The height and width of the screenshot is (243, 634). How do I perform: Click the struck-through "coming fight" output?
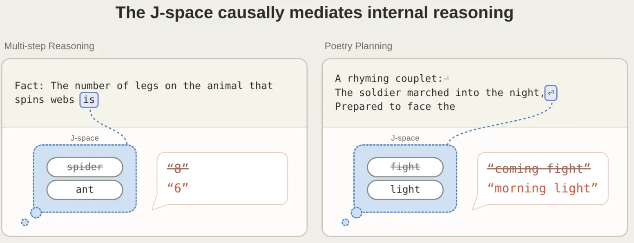539,168
